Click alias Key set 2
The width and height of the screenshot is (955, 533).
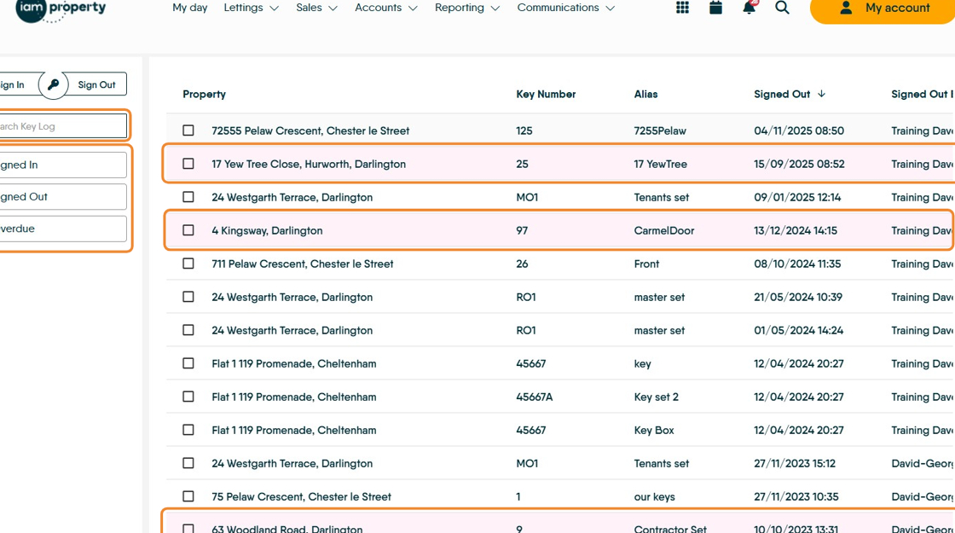(656, 397)
